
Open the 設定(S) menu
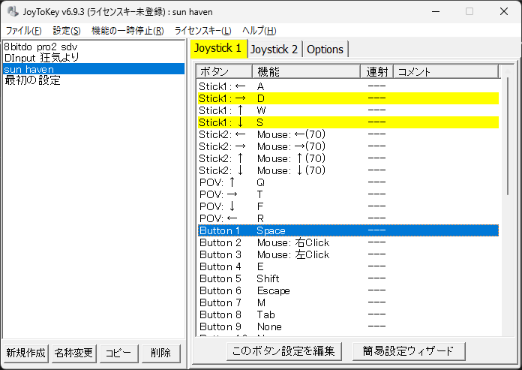pos(67,31)
